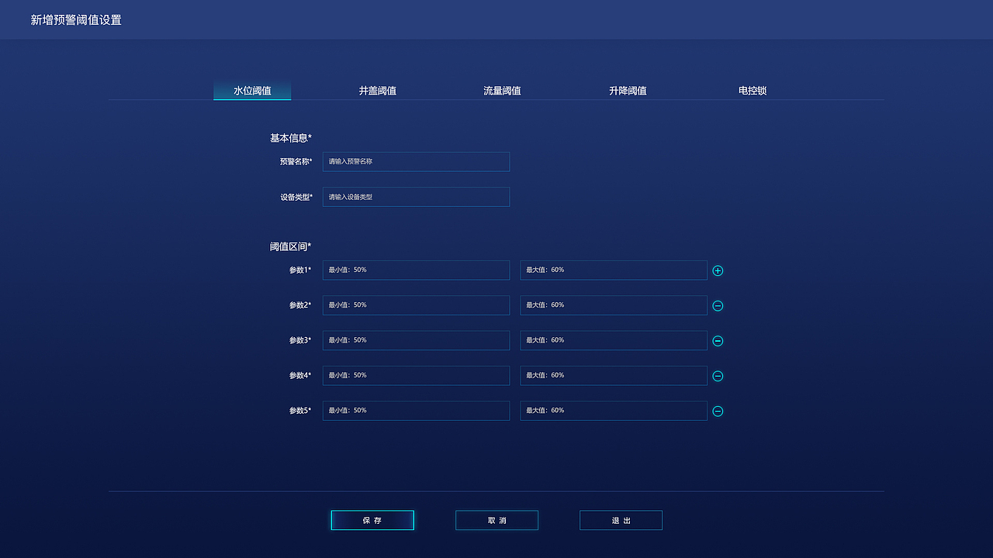Click the 参数2 label
Image resolution: width=993 pixels, height=558 pixels.
tap(300, 305)
